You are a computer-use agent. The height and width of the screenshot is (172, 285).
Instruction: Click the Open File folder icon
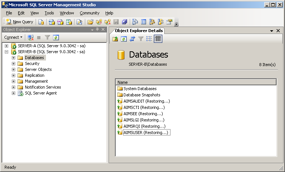point(90,22)
